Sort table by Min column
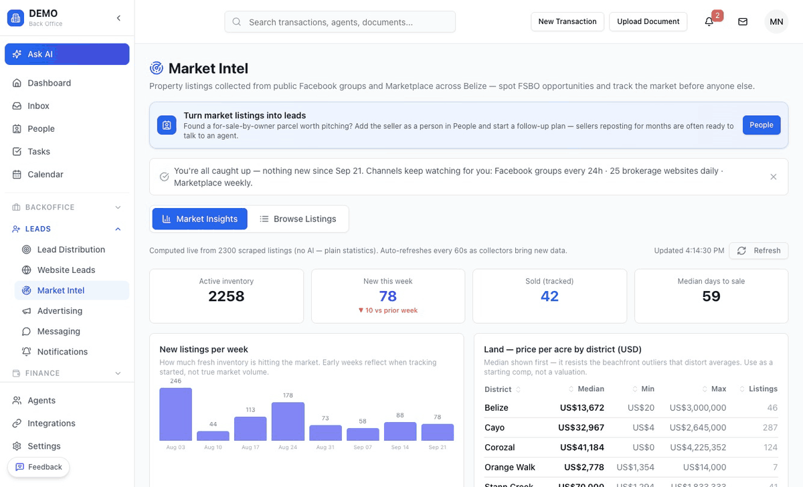This screenshot has height=487, width=803. [x=643, y=389]
